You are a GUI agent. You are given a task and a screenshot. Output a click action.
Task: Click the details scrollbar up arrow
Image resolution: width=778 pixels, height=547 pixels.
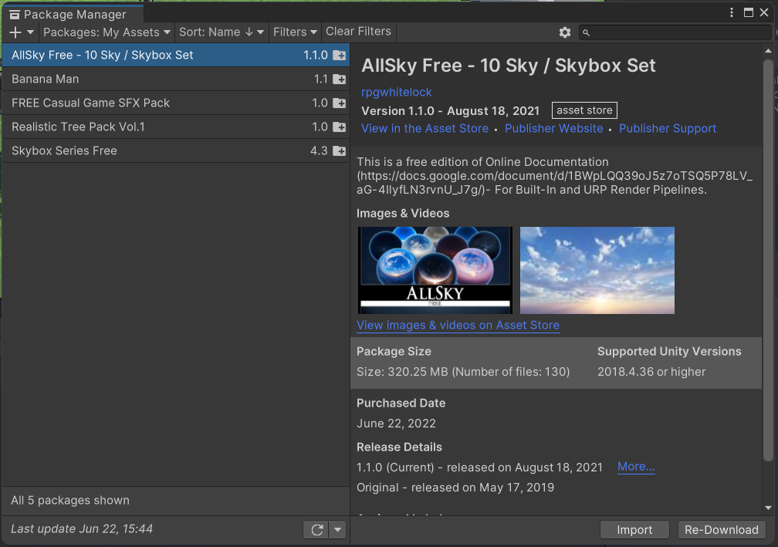tap(768, 51)
